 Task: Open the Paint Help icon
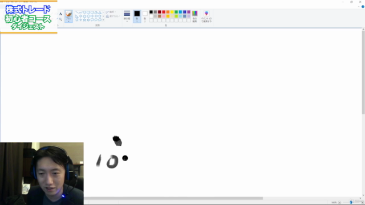[x=363, y=7]
